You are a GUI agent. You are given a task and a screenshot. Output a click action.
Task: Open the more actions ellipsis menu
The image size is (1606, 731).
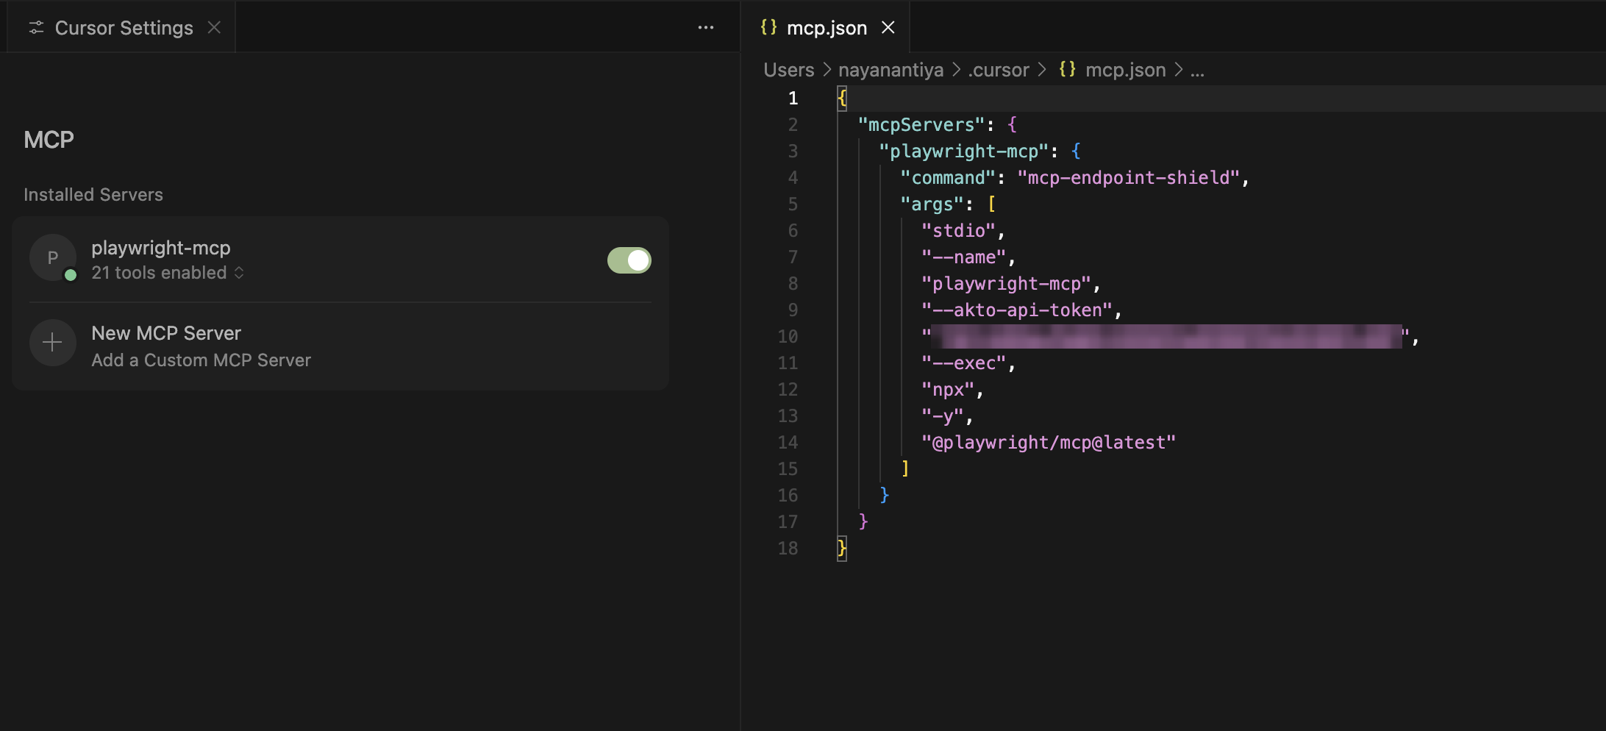point(705,28)
